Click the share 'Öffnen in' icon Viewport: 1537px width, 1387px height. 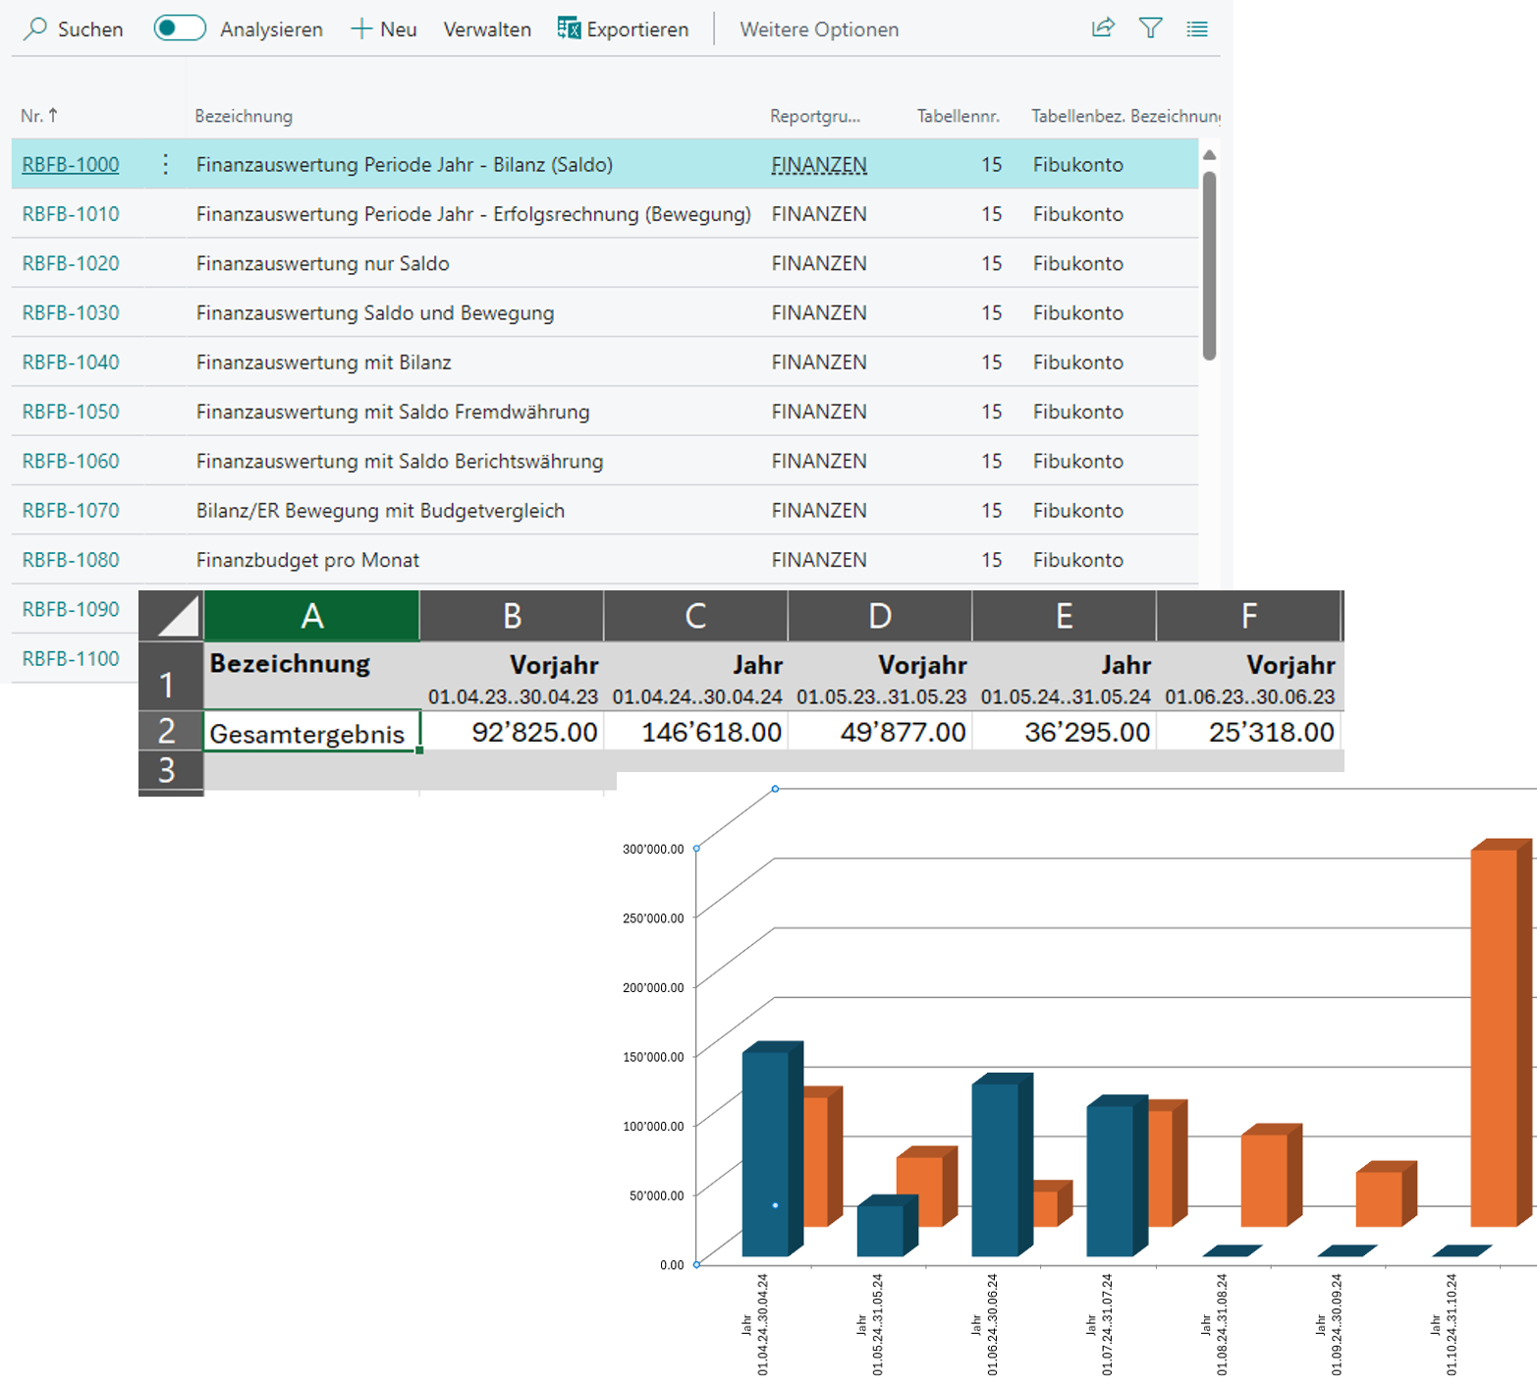click(1103, 28)
